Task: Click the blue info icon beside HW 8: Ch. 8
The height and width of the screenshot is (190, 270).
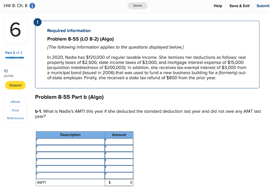Action: coord(32,6)
